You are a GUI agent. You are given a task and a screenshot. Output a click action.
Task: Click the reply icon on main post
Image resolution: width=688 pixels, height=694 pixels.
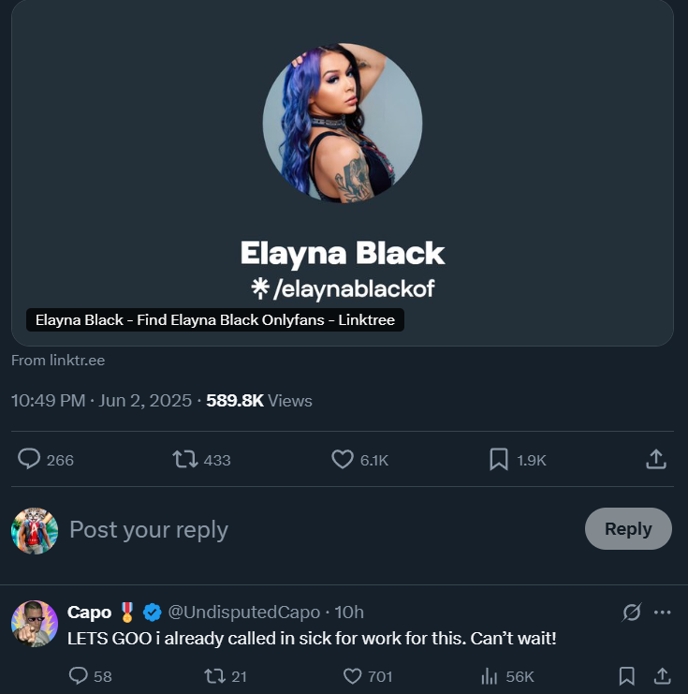click(x=30, y=459)
